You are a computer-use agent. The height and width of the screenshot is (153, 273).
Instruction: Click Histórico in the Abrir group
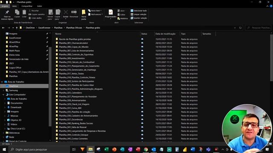(x=123, y=18)
